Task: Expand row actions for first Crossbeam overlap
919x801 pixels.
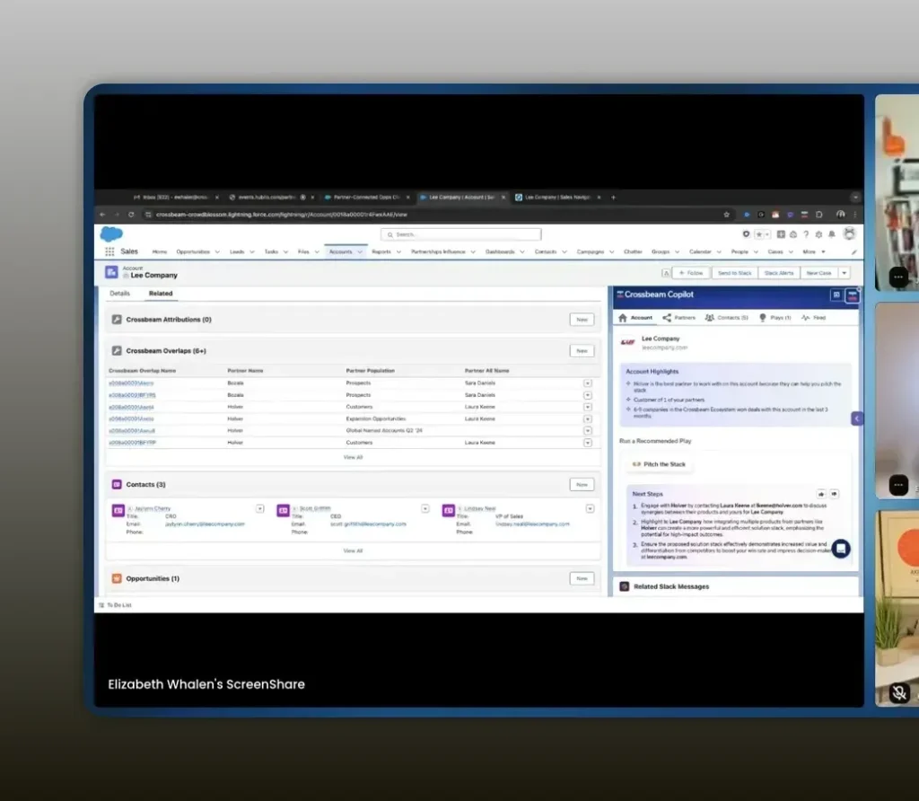Action: 588,383
